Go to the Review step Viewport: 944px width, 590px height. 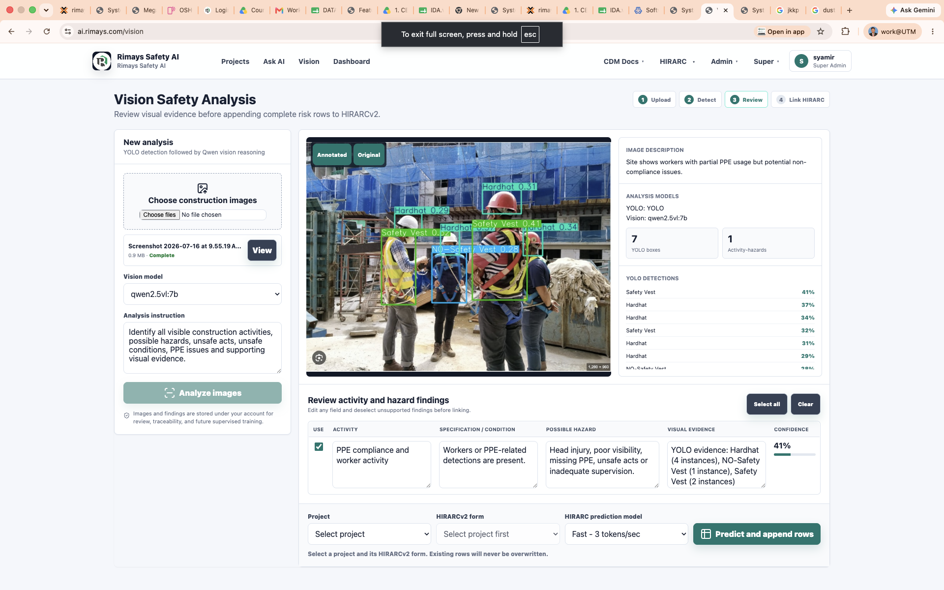click(x=746, y=100)
